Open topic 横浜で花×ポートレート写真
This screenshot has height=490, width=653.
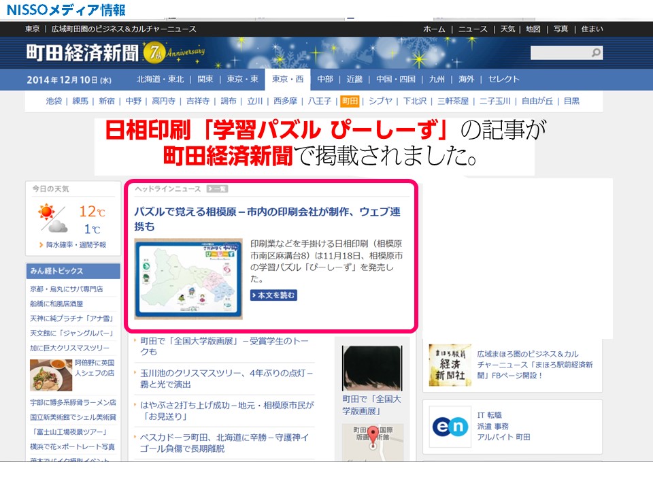(x=72, y=446)
